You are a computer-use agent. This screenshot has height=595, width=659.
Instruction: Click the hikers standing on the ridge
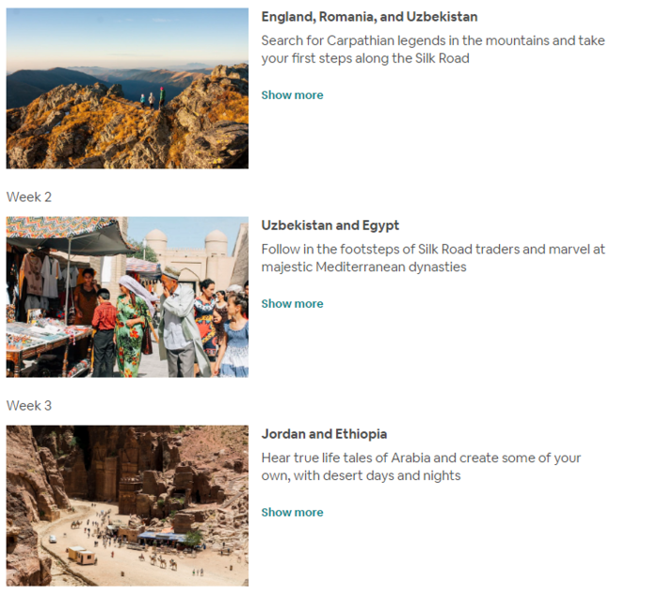coord(153,98)
